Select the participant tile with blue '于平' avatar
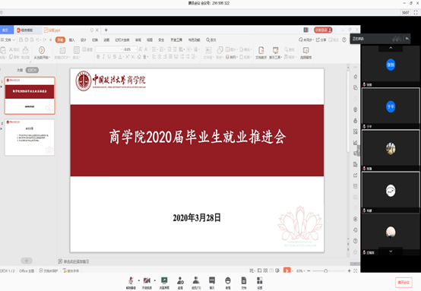The image size is (421, 291). tap(391, 106)
